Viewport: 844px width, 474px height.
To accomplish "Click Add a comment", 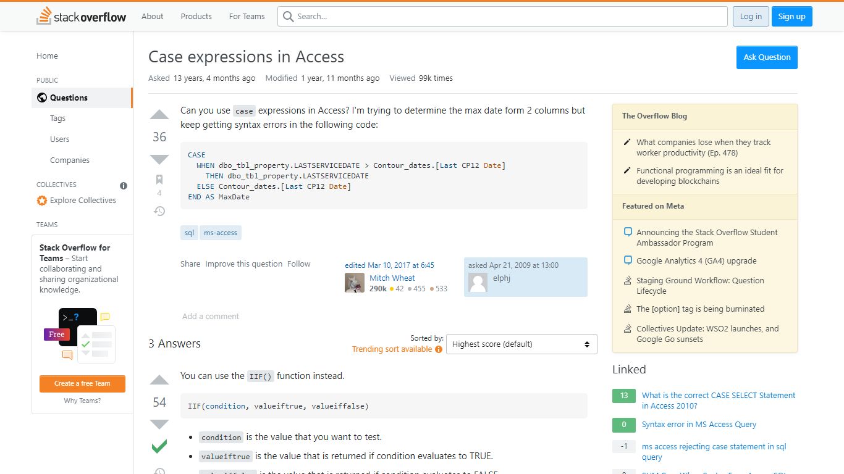I will point(211,317).
